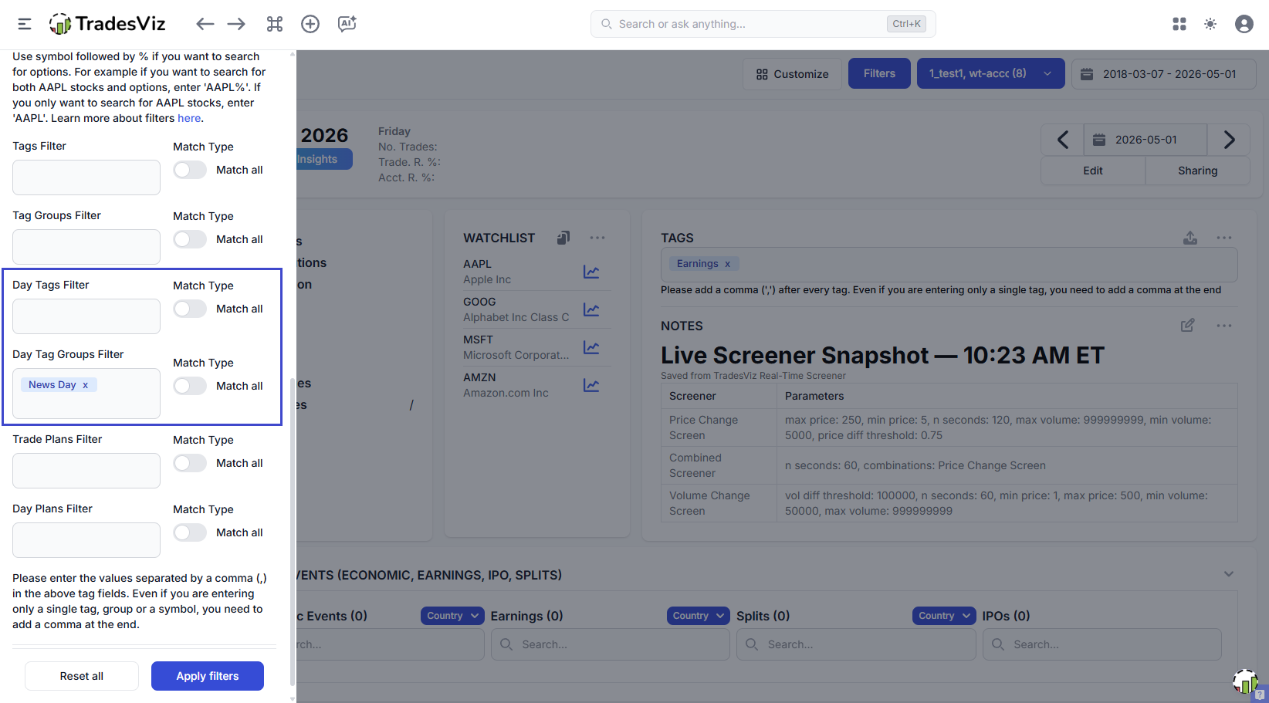1269x703 pixels.
Task: Open Notes three-dot options menu
Action: 1224,326
